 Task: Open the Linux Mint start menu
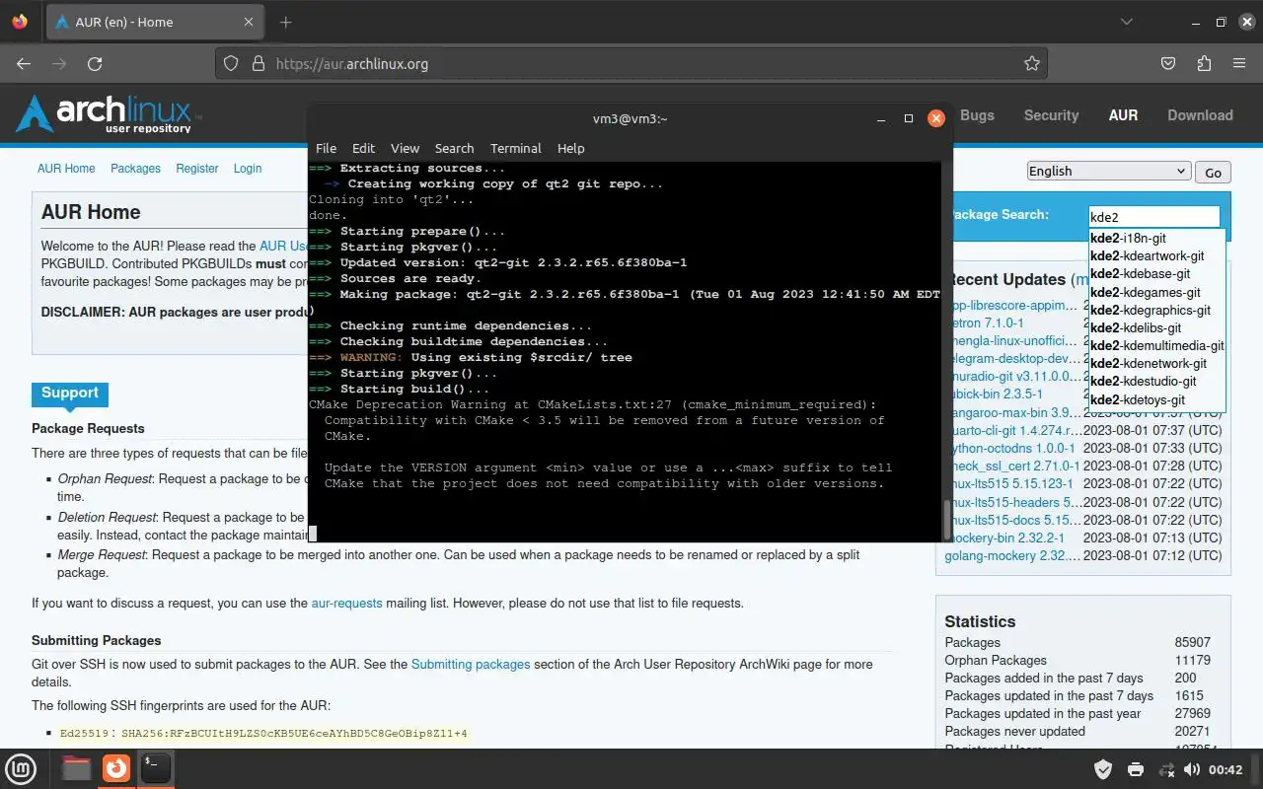pos(22,767)
